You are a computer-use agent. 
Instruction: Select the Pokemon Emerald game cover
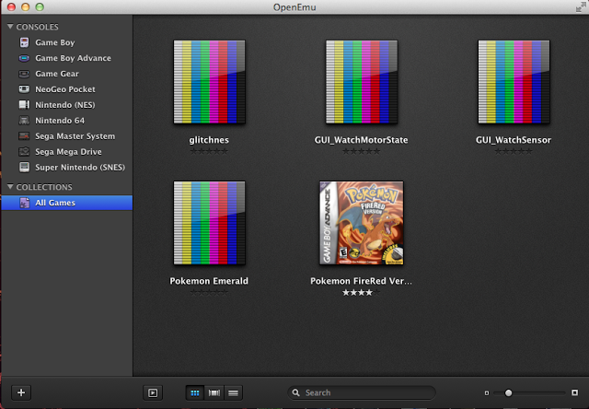point(209,223)
